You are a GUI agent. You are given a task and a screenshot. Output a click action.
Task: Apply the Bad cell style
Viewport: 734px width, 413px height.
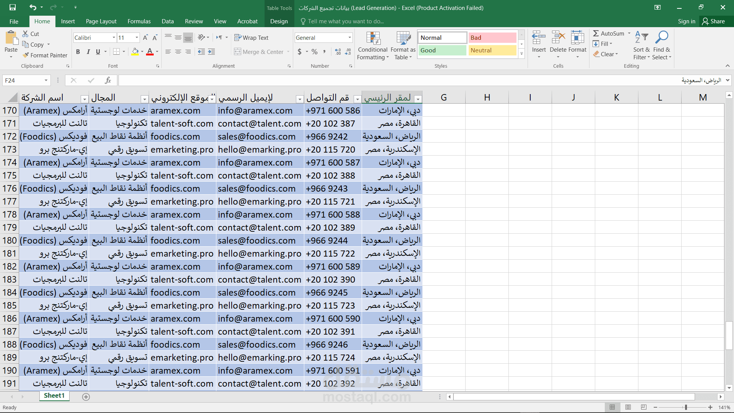pos(492,37)
